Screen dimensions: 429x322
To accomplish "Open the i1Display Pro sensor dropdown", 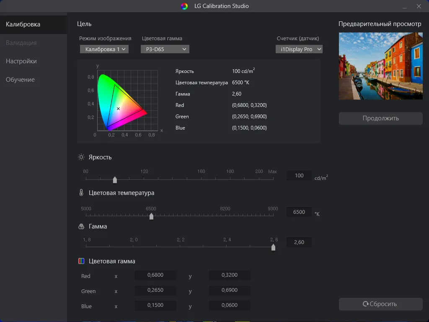I will click(x=299, y=49).
